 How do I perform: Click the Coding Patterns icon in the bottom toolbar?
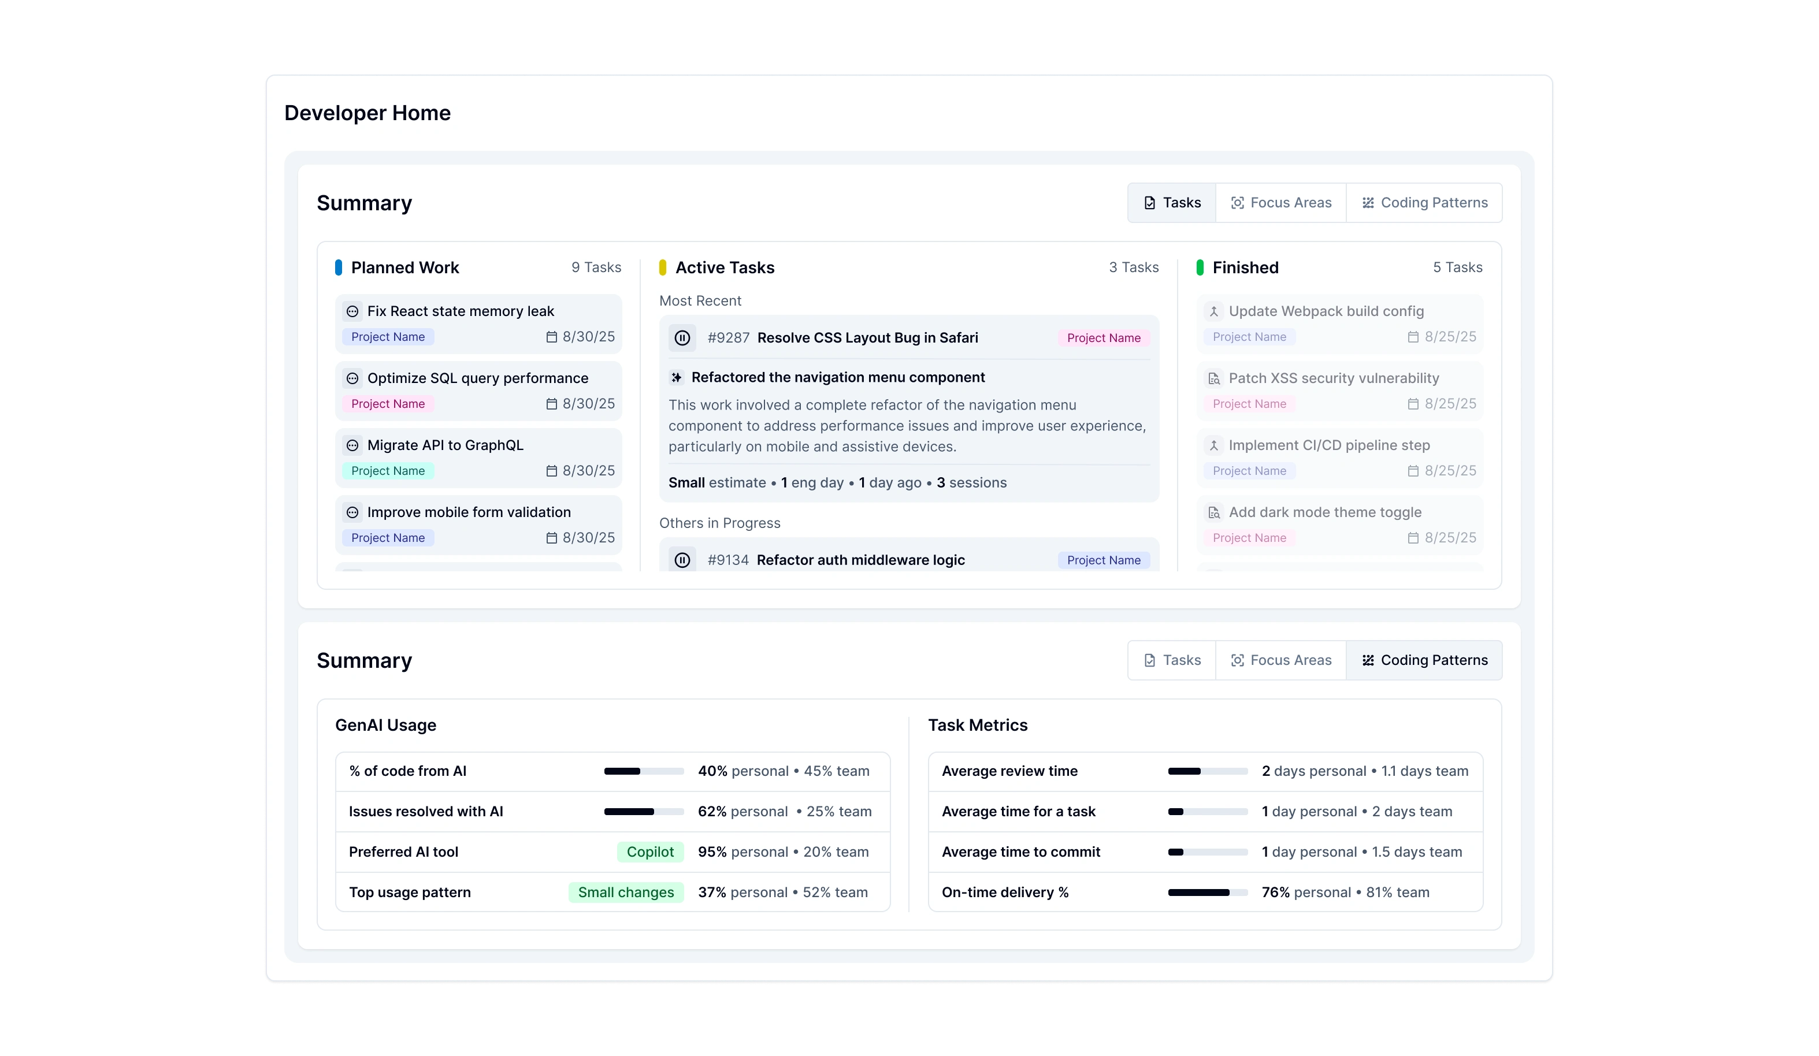click(x=1368, y=660)
